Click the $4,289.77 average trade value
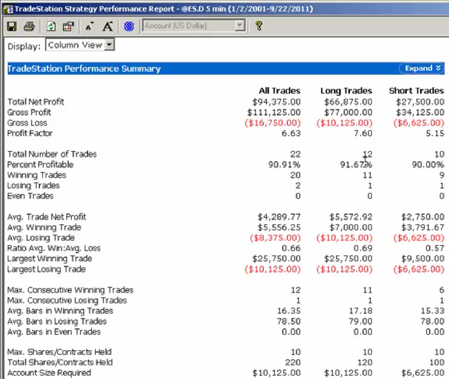The width and height of the screenshot is (449, 379). [279, 217]
